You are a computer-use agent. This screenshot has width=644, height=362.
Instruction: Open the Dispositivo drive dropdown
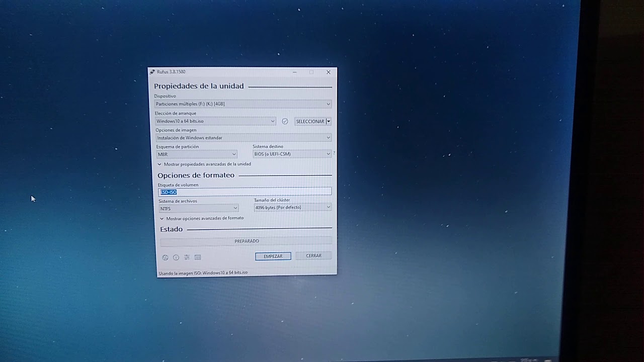coord(243,104)
